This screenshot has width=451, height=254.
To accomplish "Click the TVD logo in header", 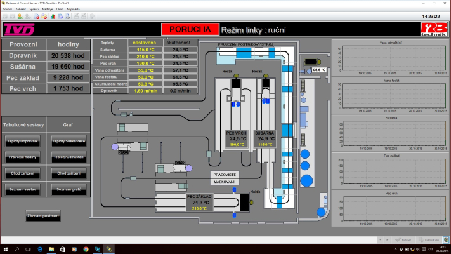I will tap(18, 30).
